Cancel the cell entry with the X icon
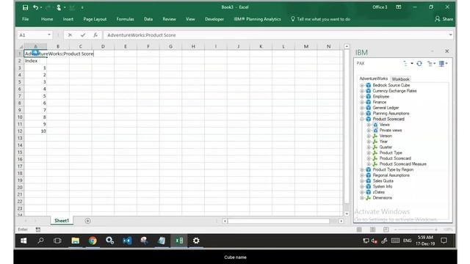This screenshot has height=264, width=470. (70, 35)
